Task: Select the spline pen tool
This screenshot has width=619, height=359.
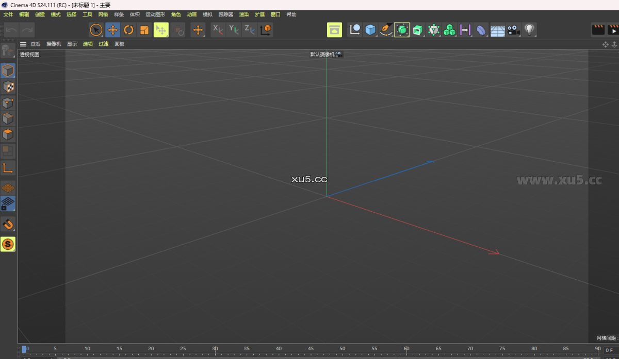Action: click(x=386, y=30)
